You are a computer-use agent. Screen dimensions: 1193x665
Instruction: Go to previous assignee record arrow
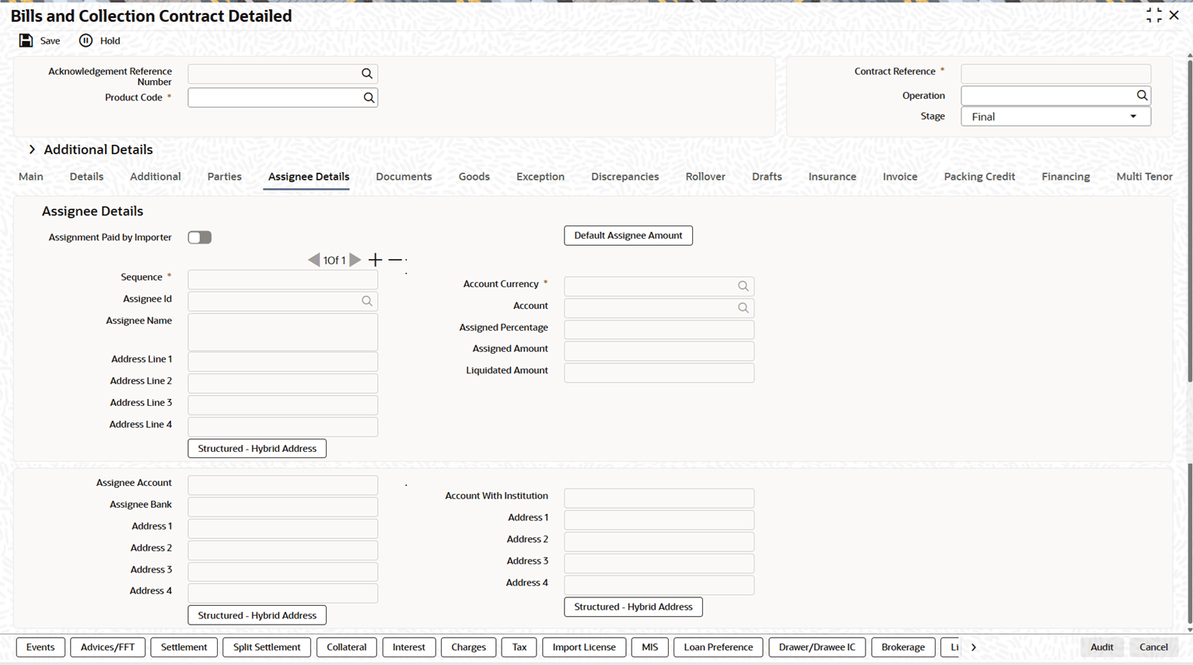point(313,260)
